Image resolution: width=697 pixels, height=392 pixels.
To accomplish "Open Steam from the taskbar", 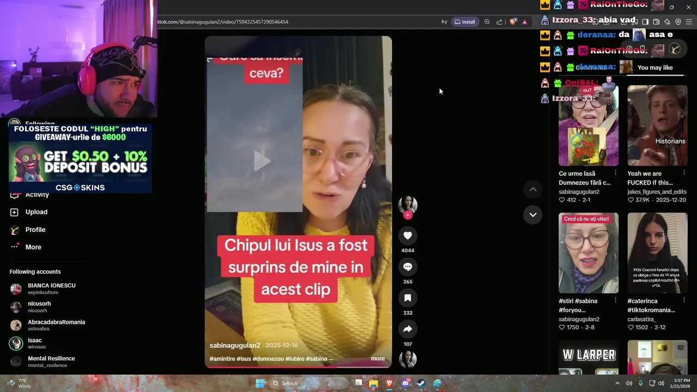I will pyautogui.click(x=421, y=383).
